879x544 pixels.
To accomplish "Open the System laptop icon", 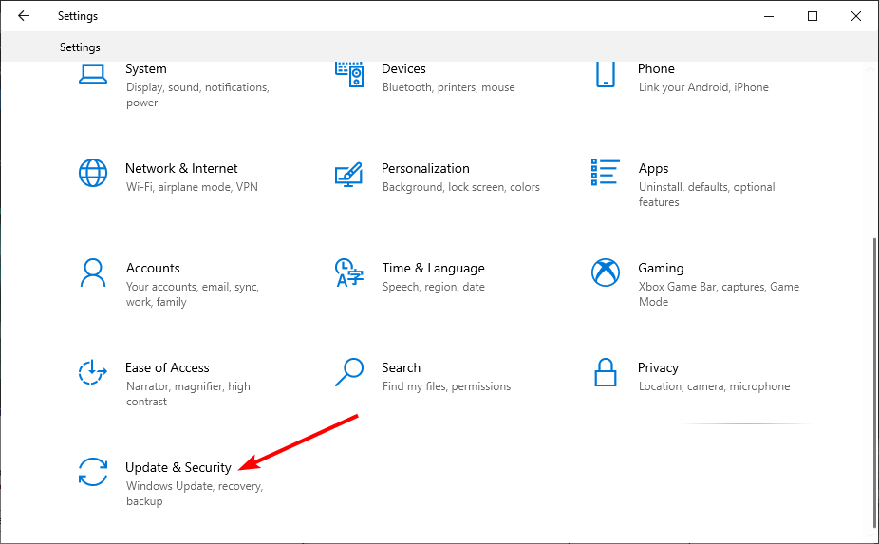I will [93, 74].
